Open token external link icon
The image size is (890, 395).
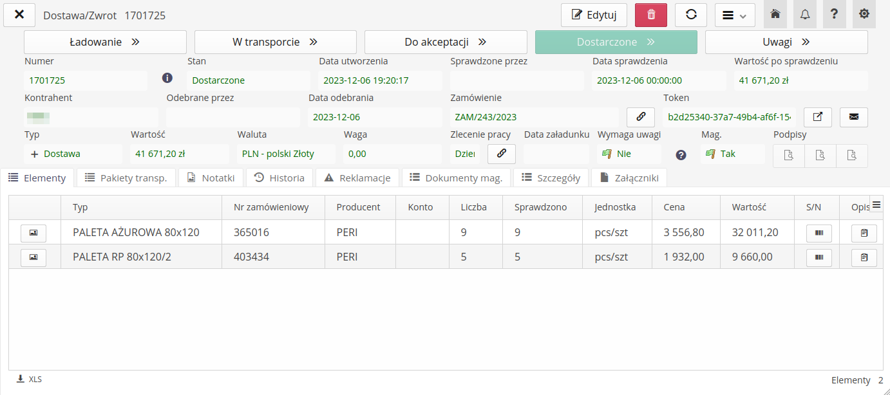(817, 117)
